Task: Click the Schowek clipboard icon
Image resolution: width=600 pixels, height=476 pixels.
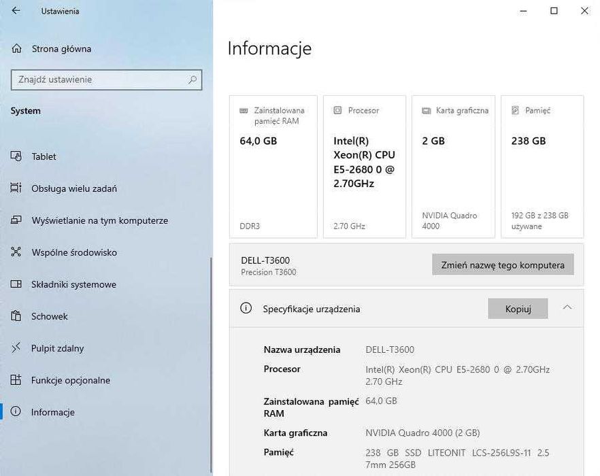Action: tap(16, 316)
